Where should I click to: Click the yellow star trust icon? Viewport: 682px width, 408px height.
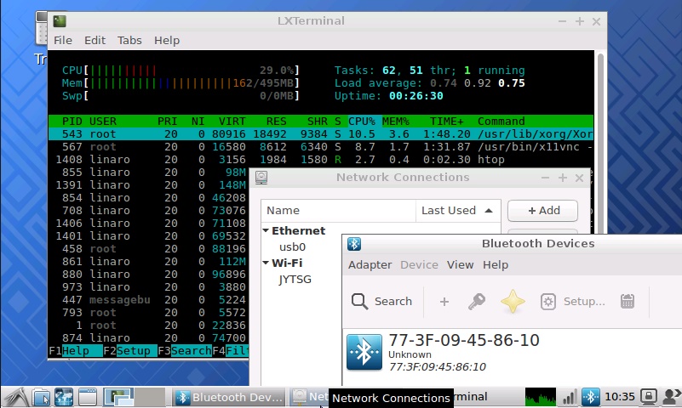[x=513, y=301]
